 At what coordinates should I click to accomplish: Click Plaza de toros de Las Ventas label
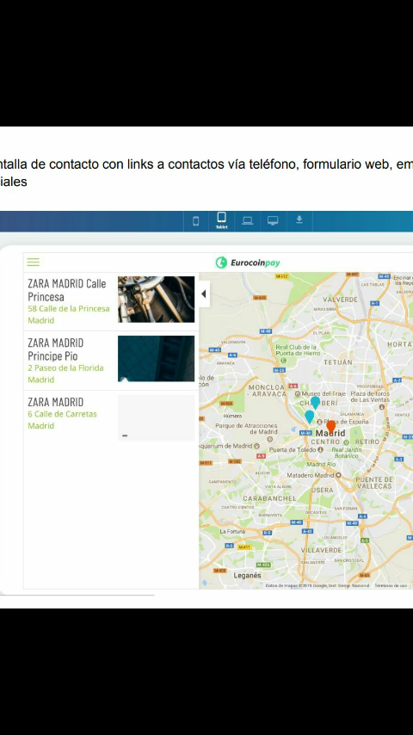click(x=370, y=397)
